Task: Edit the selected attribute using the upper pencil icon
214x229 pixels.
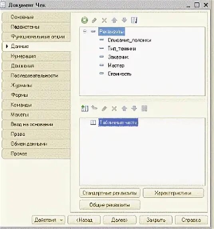Action: point(94,20)
